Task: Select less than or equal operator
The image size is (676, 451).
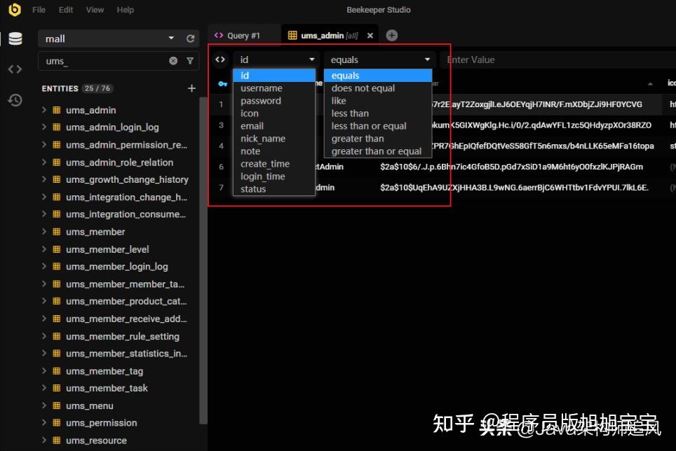Action: pos(378,126)
